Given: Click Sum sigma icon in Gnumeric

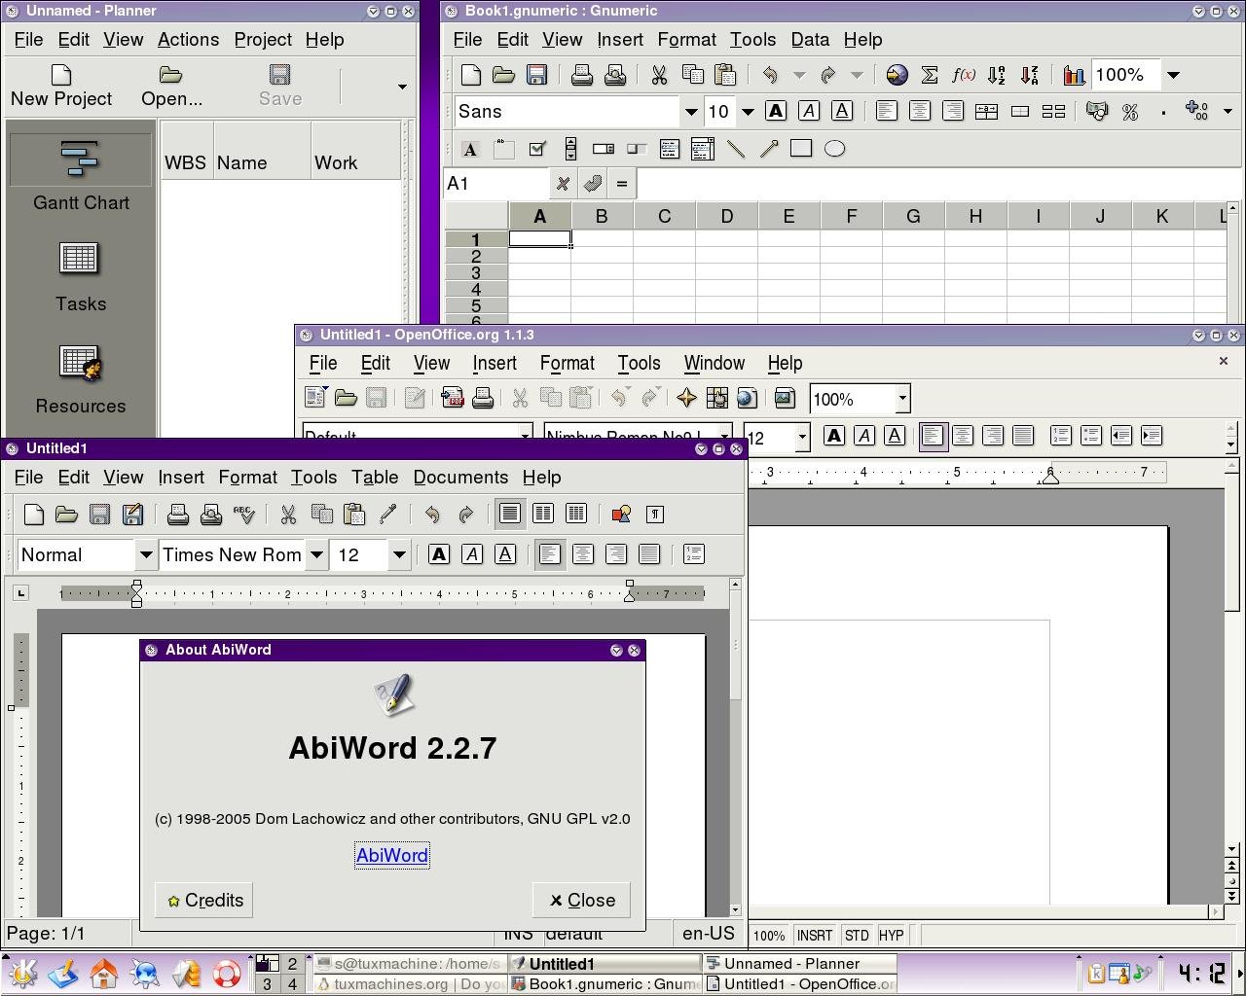Looking at the screenshot, I should pyautogui.click(x=930, y=75).
